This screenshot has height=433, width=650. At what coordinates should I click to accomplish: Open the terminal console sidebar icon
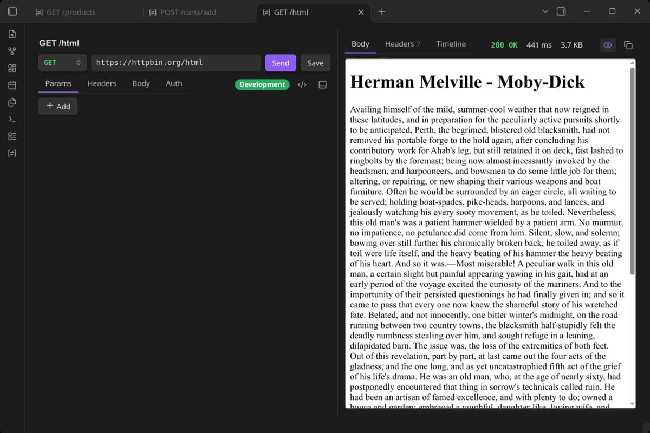click(12, 119)
